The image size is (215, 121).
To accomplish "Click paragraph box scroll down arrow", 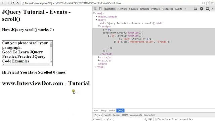I will click(x=51, y=62).
